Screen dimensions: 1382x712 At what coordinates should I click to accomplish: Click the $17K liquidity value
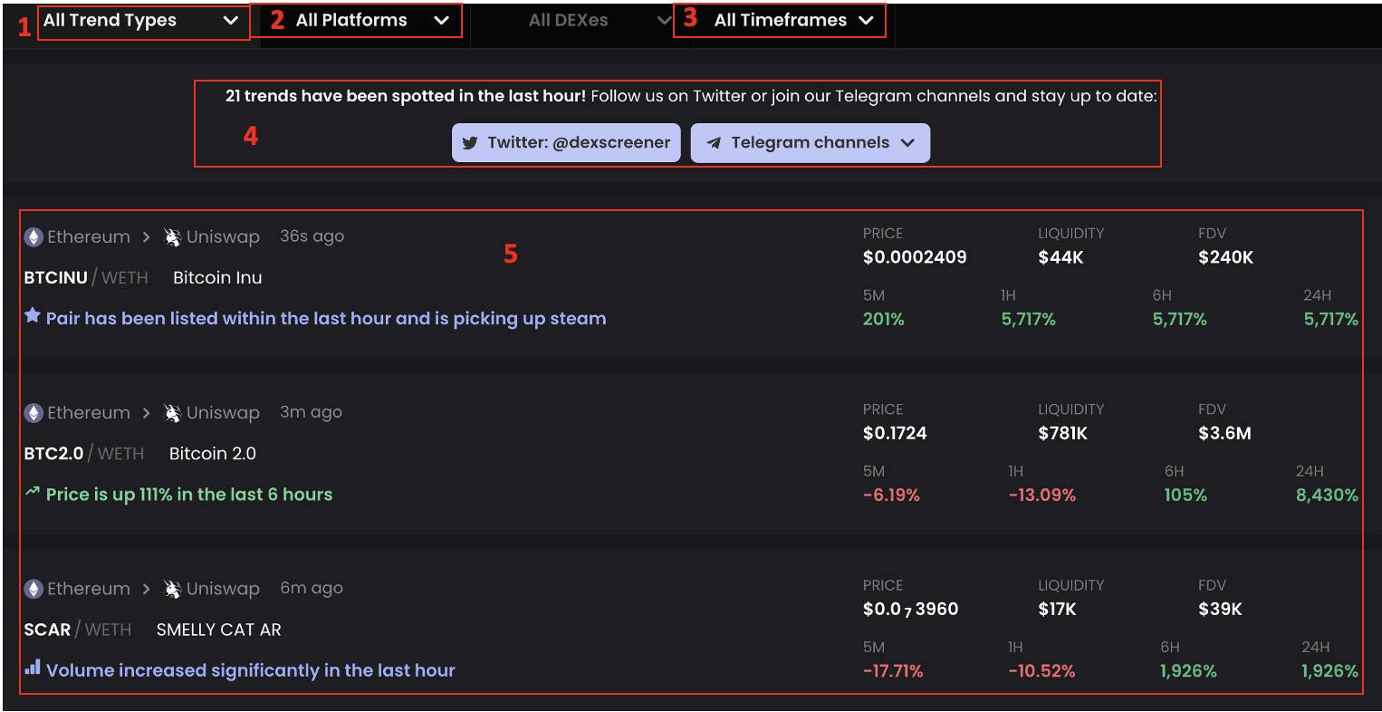pos(1057,609)
